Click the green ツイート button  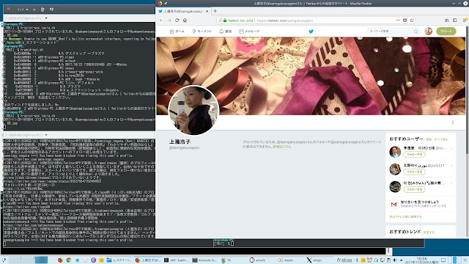[x=446, y=31]
